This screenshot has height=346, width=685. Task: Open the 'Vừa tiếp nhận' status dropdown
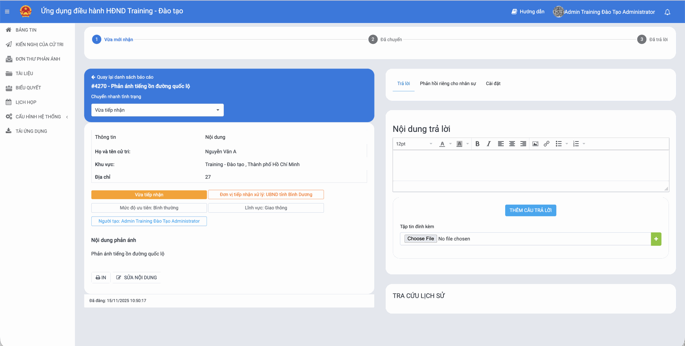(x=157, y=110)
